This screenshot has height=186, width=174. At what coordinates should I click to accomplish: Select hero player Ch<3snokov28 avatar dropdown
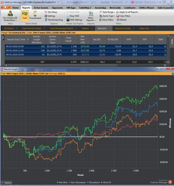coord(10,16)
